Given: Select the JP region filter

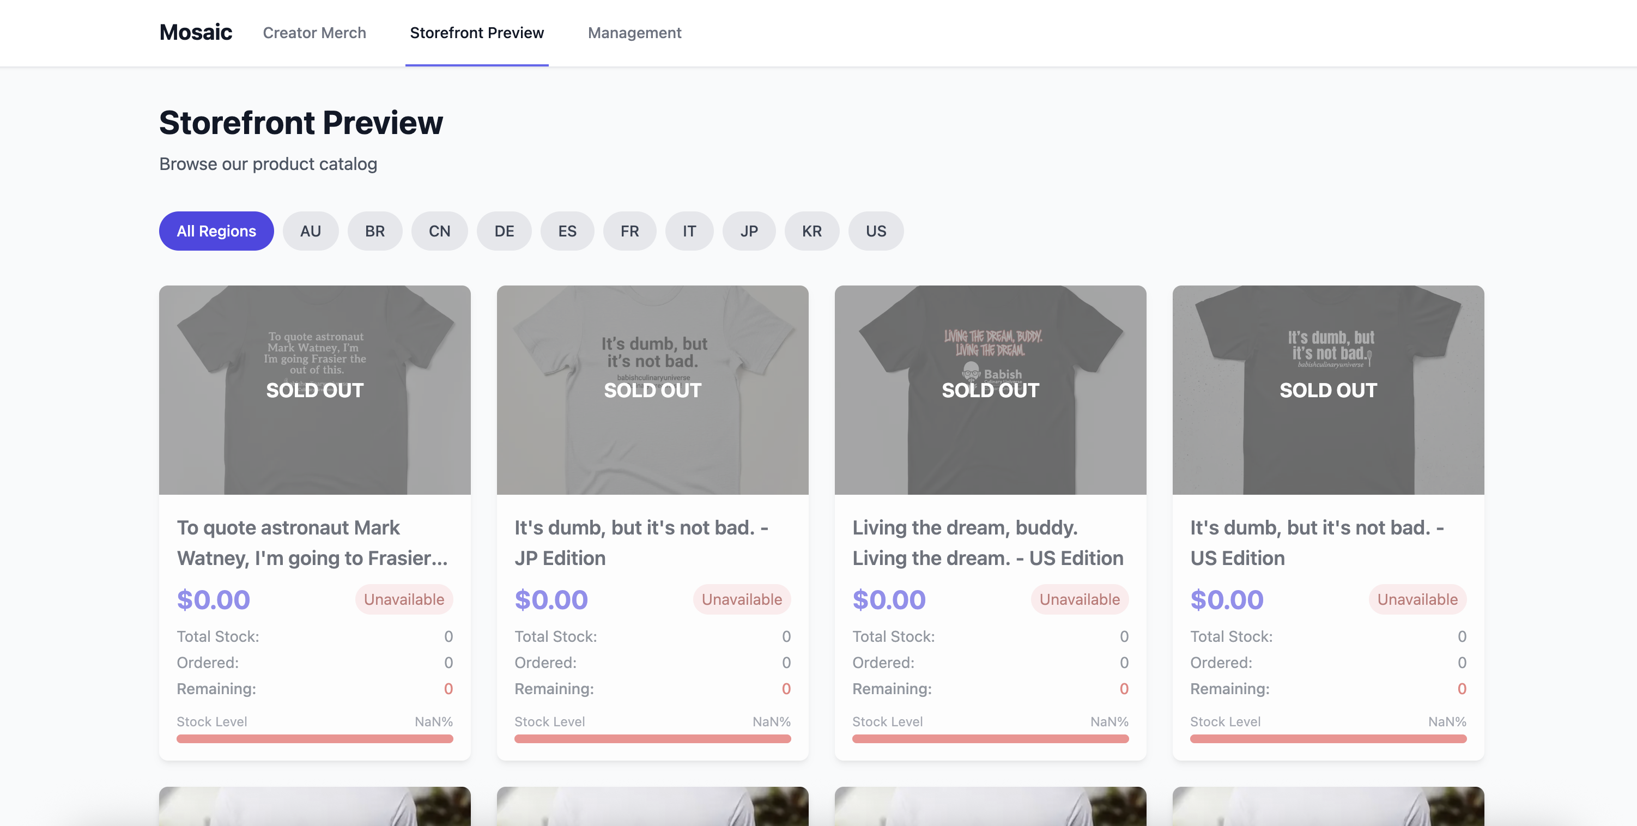Looking at the screenshot, I should pos(749,230).
